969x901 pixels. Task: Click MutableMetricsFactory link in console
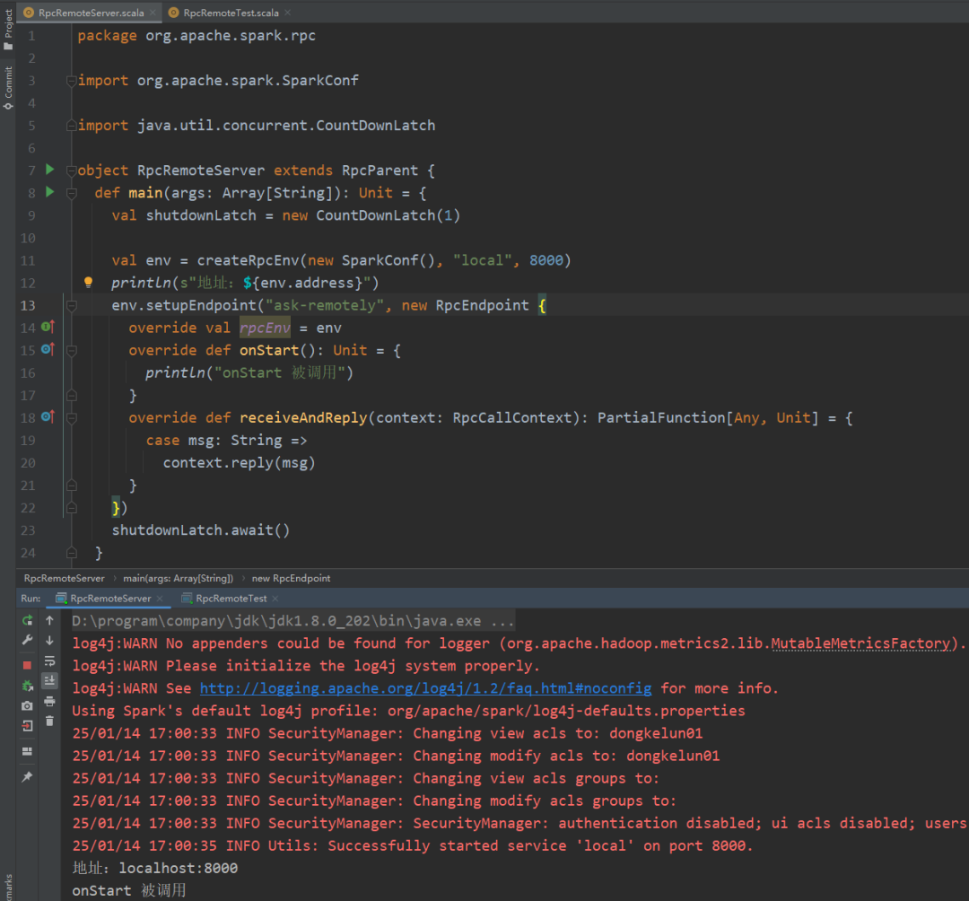click(860, 643)
